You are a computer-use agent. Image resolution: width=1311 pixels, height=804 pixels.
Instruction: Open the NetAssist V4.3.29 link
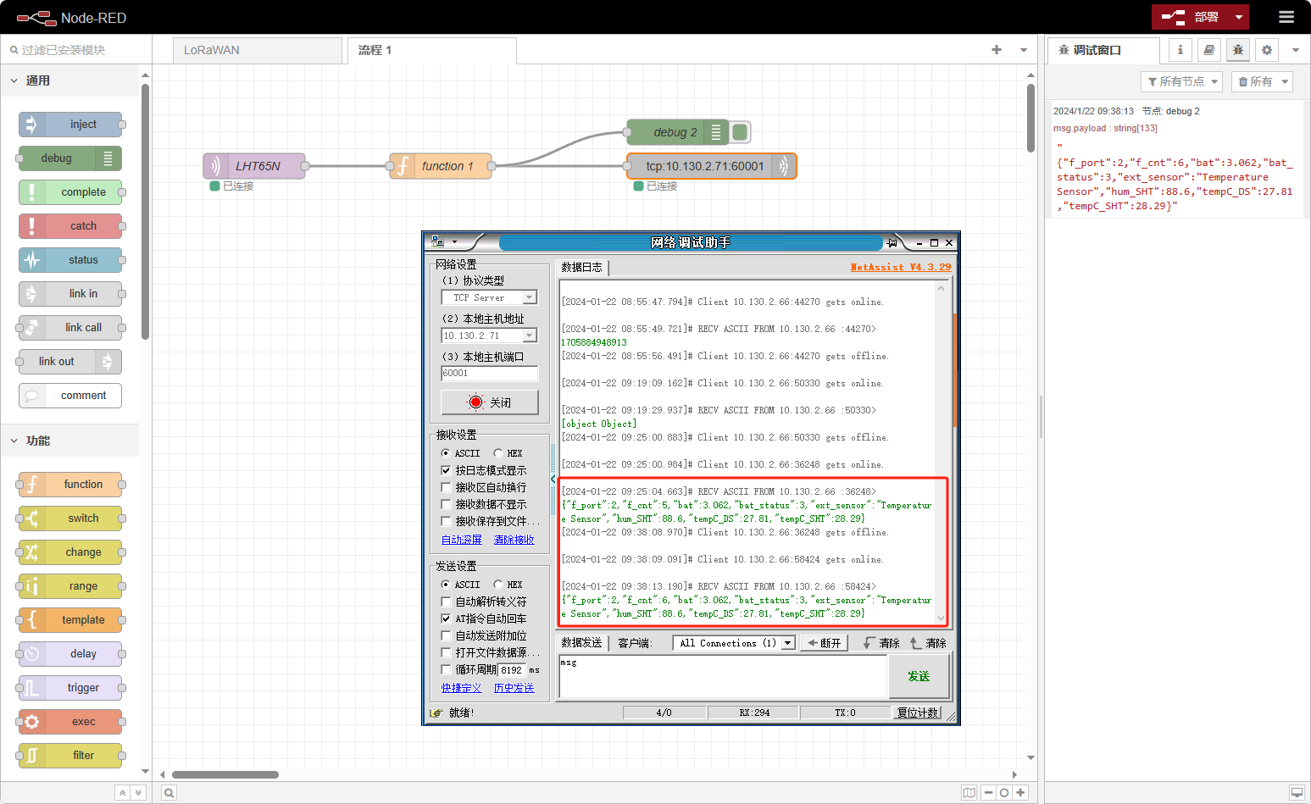coord(900,267)
